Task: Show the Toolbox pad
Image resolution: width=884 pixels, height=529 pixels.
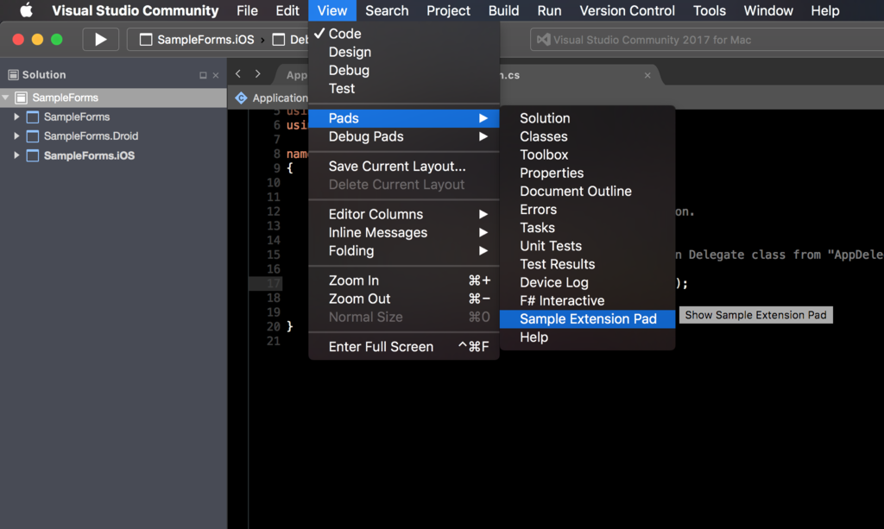Action: [x=587, y=154]
